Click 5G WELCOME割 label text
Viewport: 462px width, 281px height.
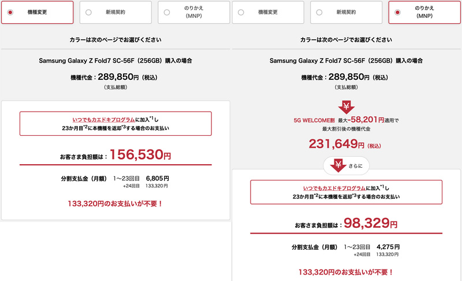[x=314, y=120]
